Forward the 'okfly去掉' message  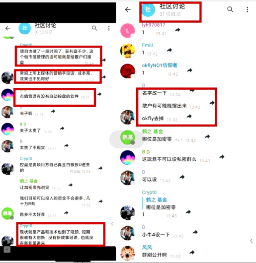tap(189, 116)
